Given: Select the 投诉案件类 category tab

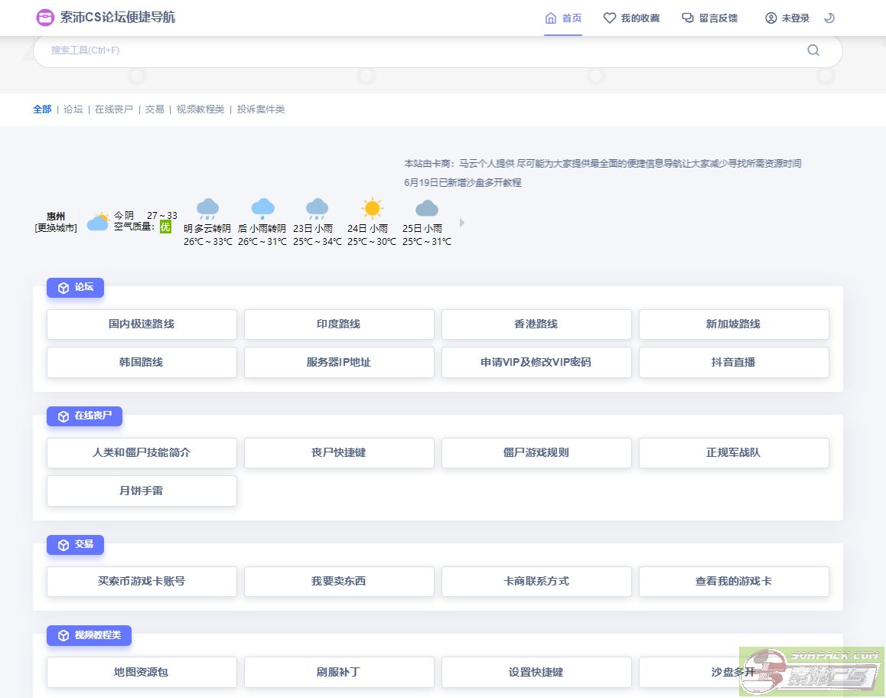Looking at the screenshot, I should pos(260,109).
